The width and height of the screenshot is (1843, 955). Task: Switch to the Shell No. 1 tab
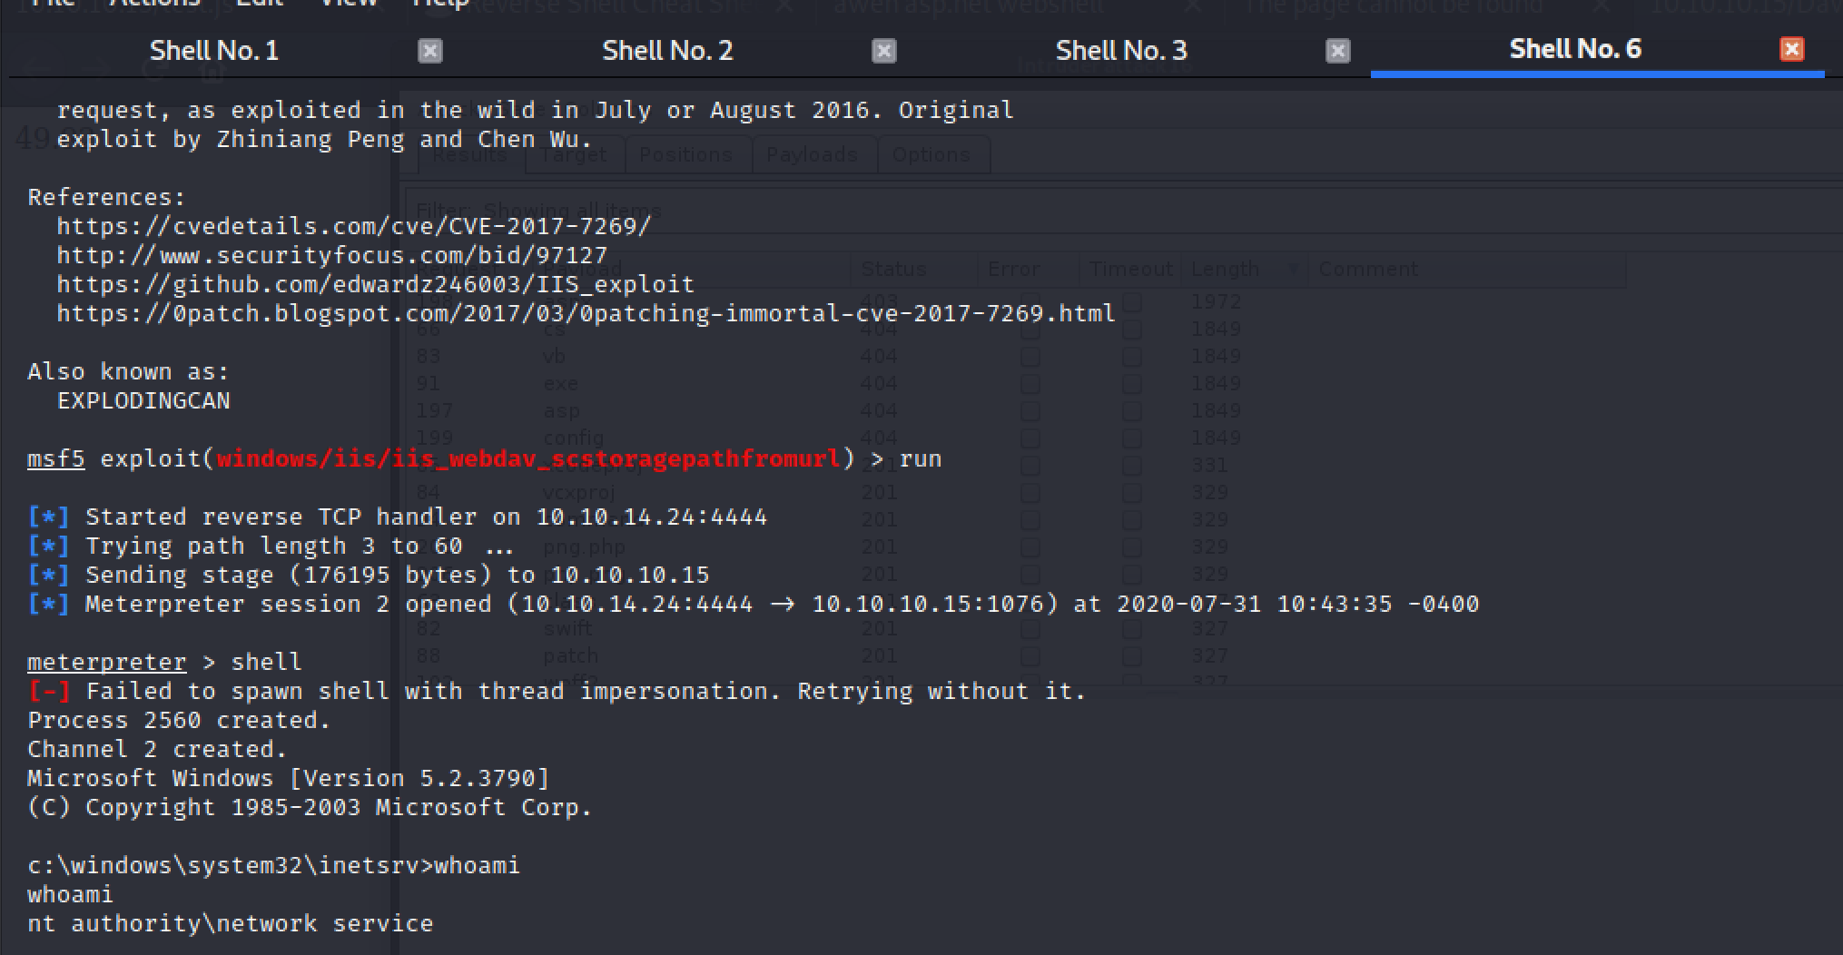(x=214, y=50)
